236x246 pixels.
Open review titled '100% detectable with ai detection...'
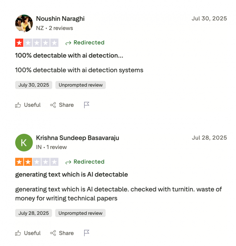point(69,56)
